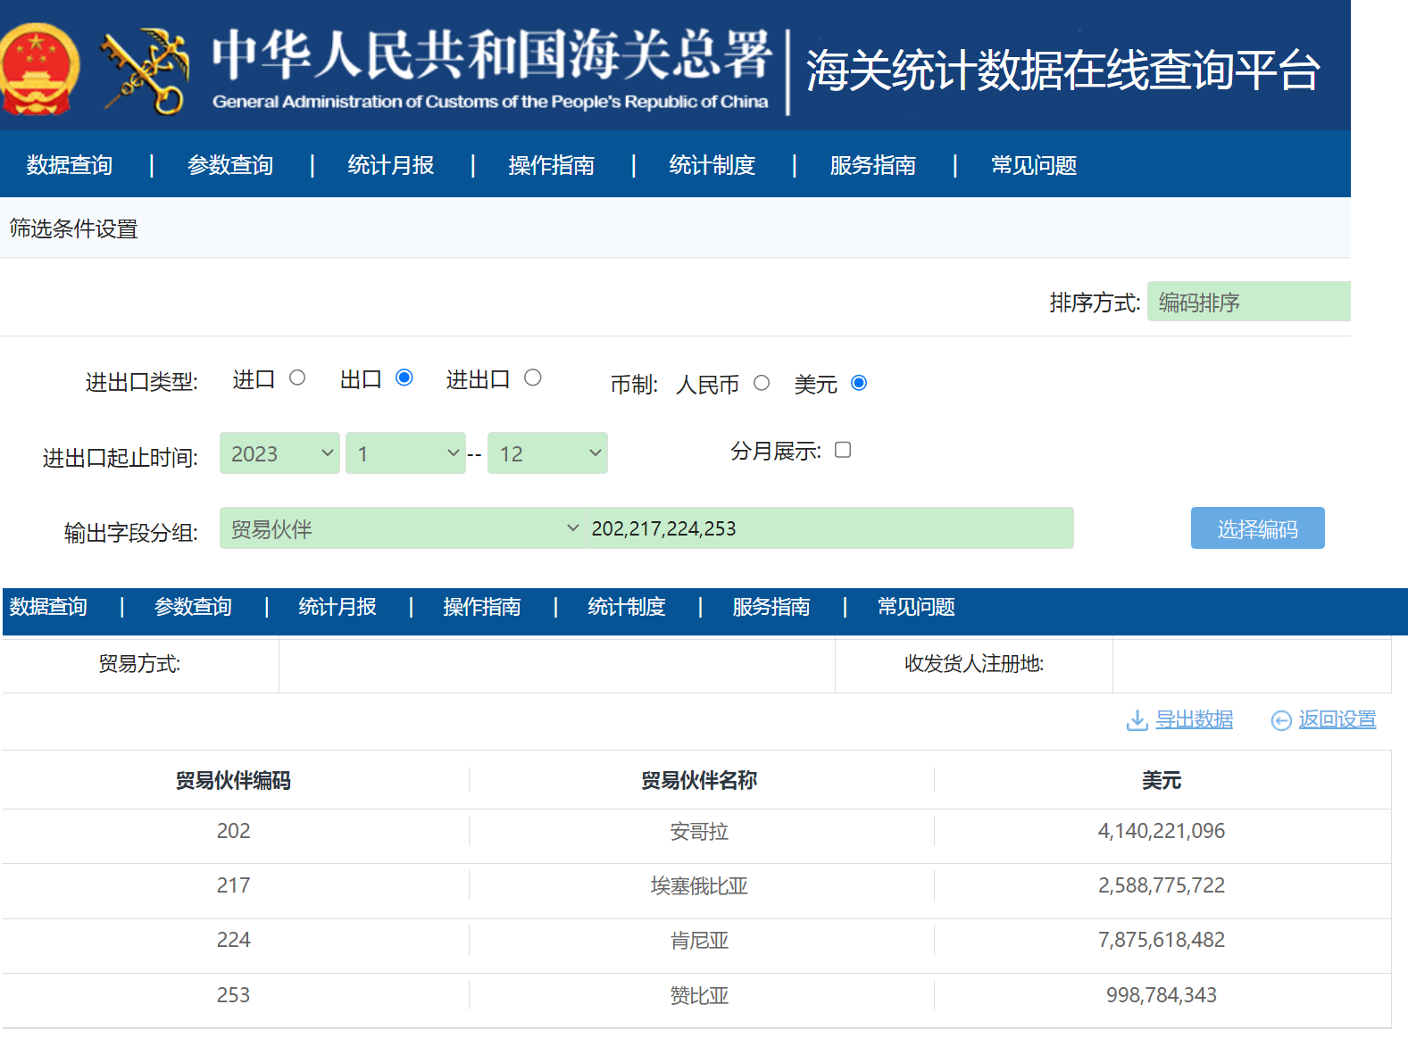Open the 编码排序 sort-order dropdown
Image resolution: width=1408 pixels, height=1038 pixels.
[1248, 302]
